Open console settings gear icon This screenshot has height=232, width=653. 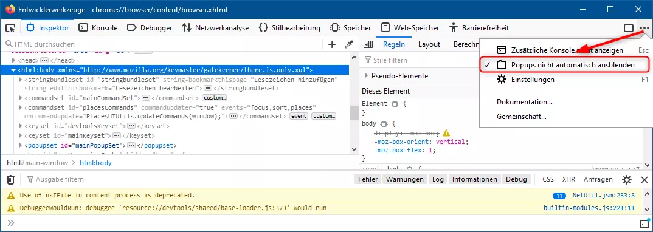click(x=627, y=180)
